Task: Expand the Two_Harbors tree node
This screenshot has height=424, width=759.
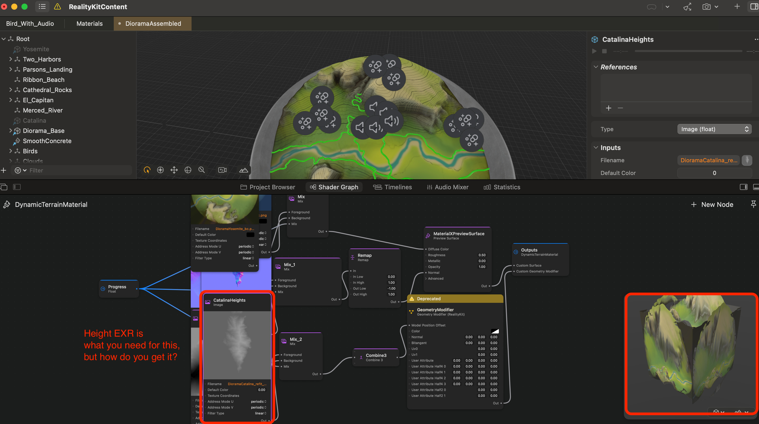Action: click(11, 59)
